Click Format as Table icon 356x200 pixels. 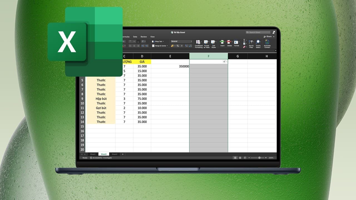[206, 42]
